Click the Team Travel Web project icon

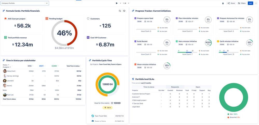point(93,116)
